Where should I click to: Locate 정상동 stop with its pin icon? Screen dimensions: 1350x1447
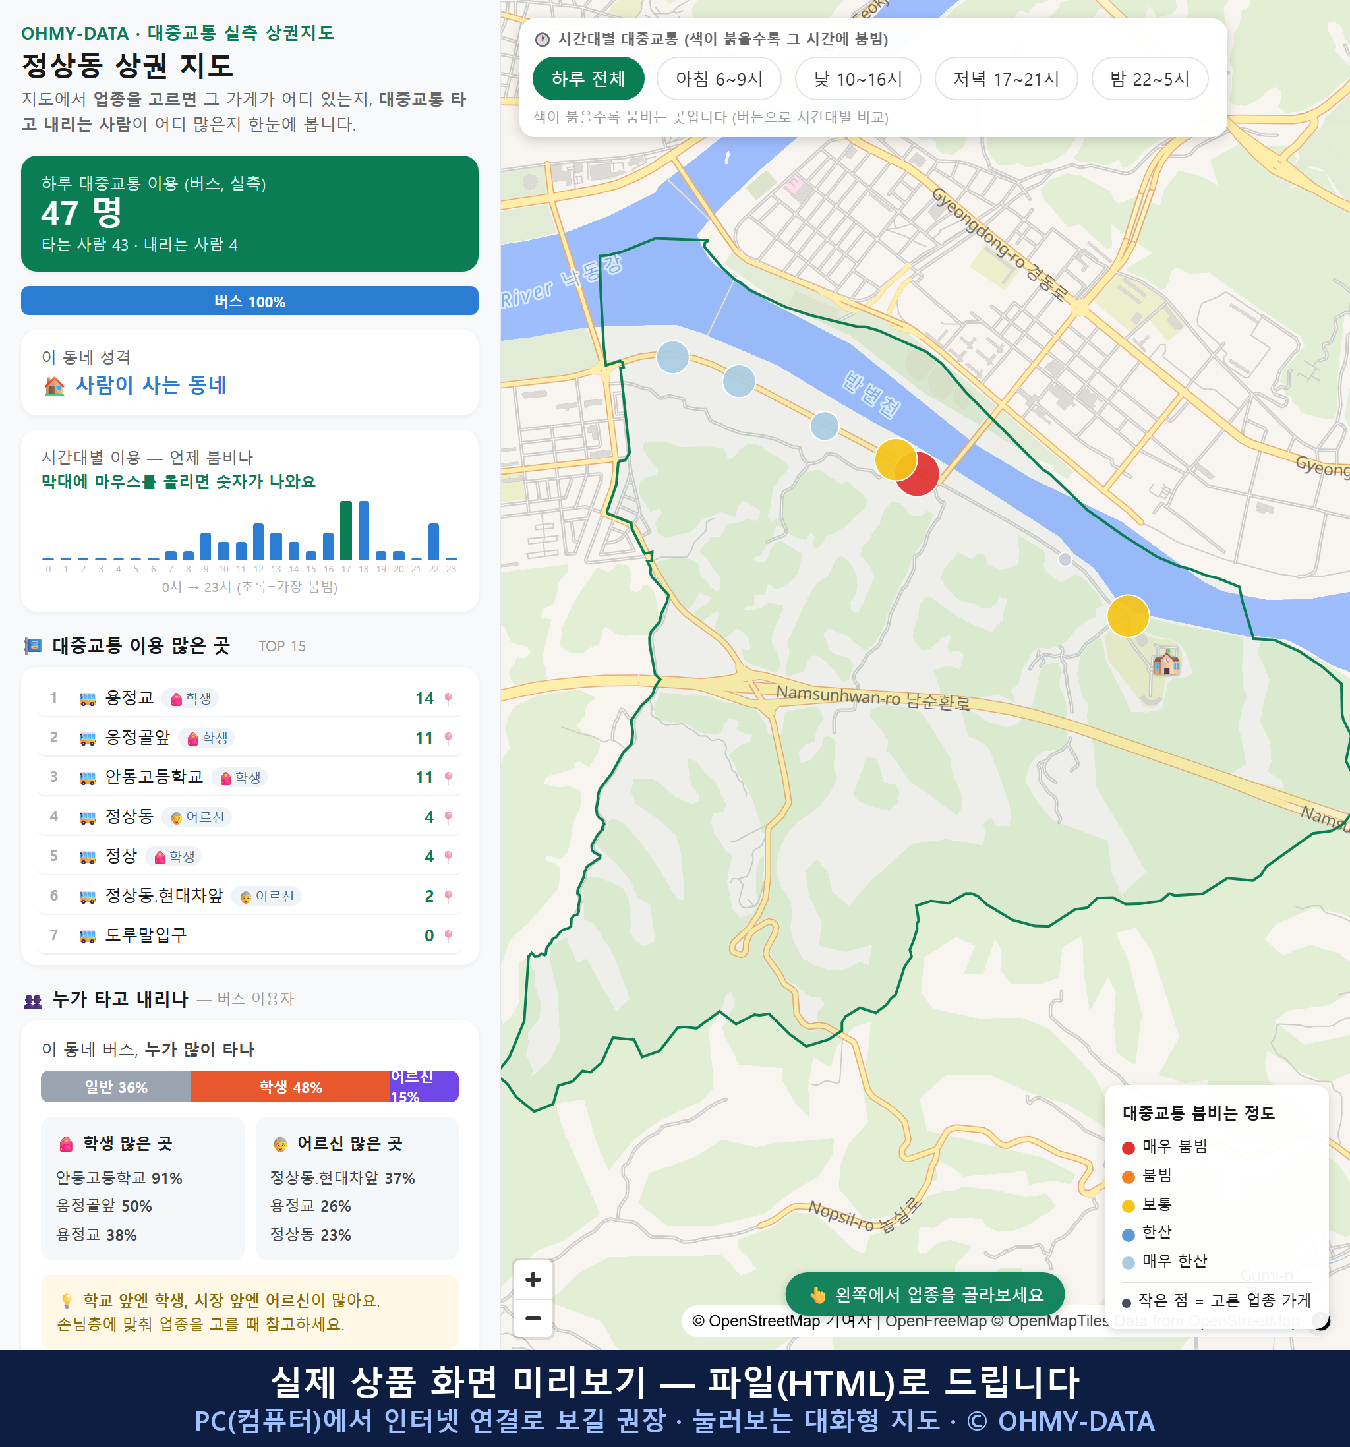point(448,817)
